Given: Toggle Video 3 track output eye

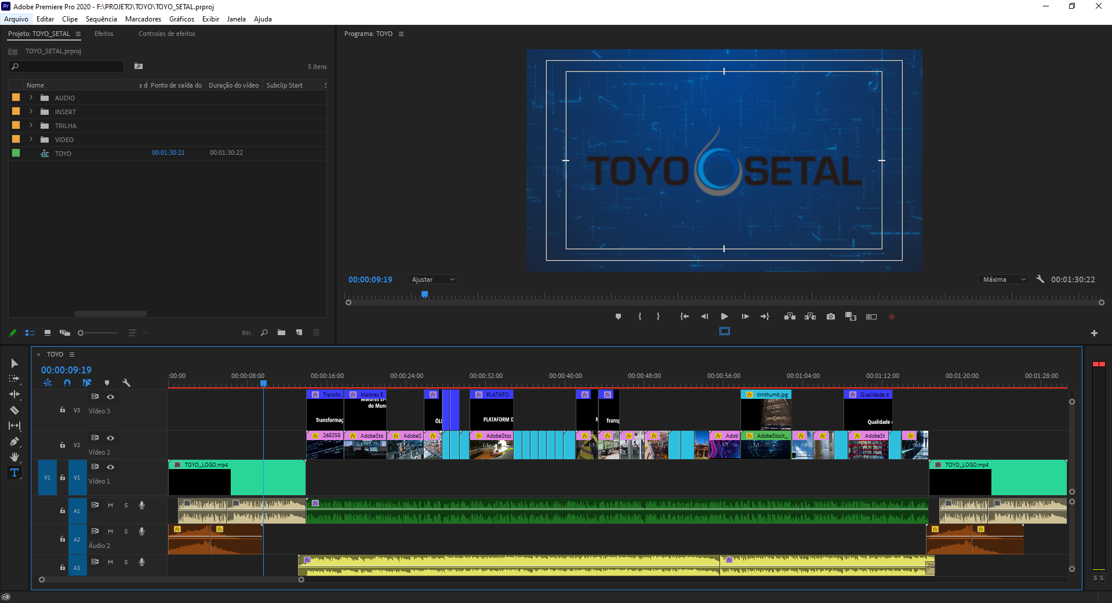Looking at the screenshot, I should pos(110,397).
